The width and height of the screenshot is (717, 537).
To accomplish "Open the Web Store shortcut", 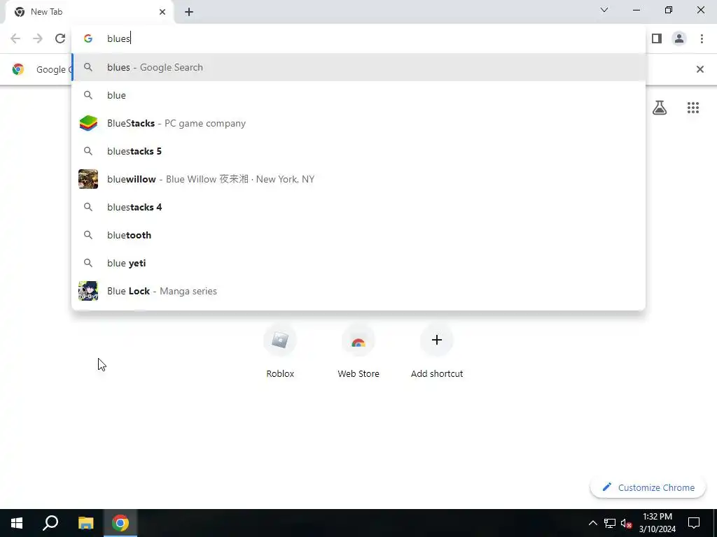I will pyautogui.click(x=358, y=351).
